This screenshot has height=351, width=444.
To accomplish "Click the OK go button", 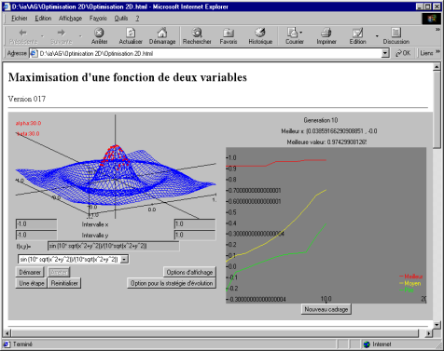I will pos(403,53).
